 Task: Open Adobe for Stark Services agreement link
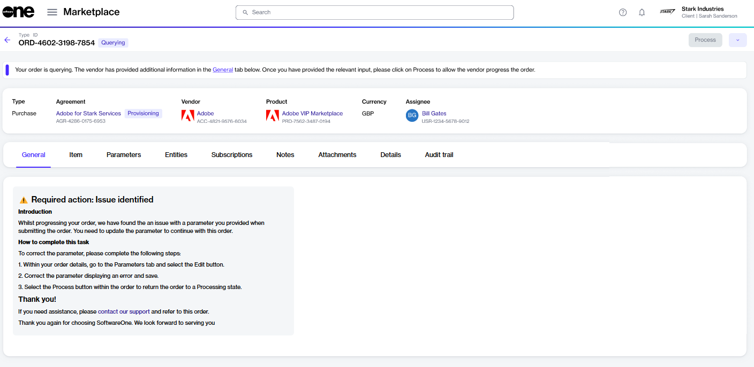coord(88,113)
